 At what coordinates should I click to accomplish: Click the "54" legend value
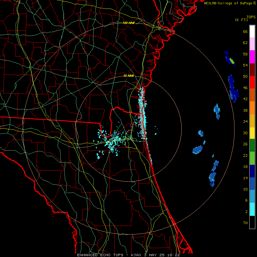point(245,65)
